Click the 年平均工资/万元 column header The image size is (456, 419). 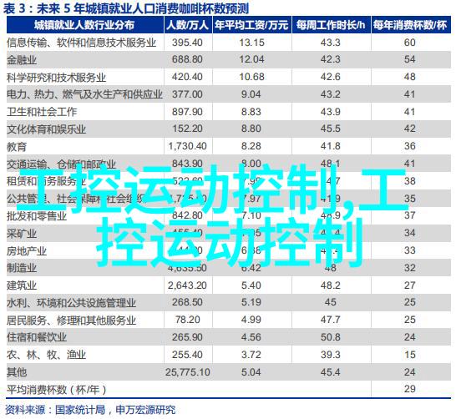point(252,25)
